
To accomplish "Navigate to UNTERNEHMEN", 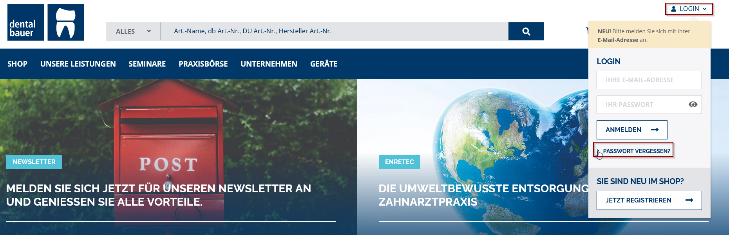I will pyautogui.click(x=269, y=64).
